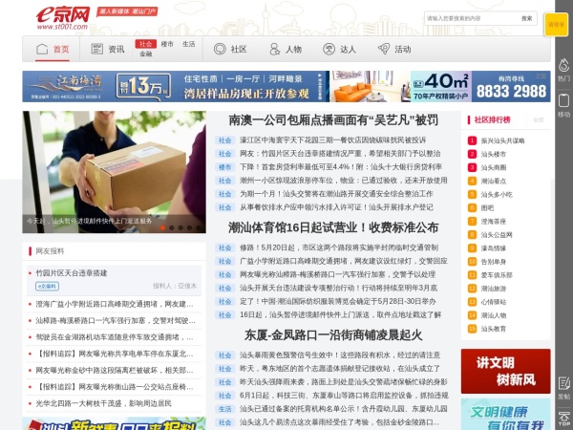The image size is (573, 430).
Task: Select the 楼市 sub-category
Action: coord(167,44)
